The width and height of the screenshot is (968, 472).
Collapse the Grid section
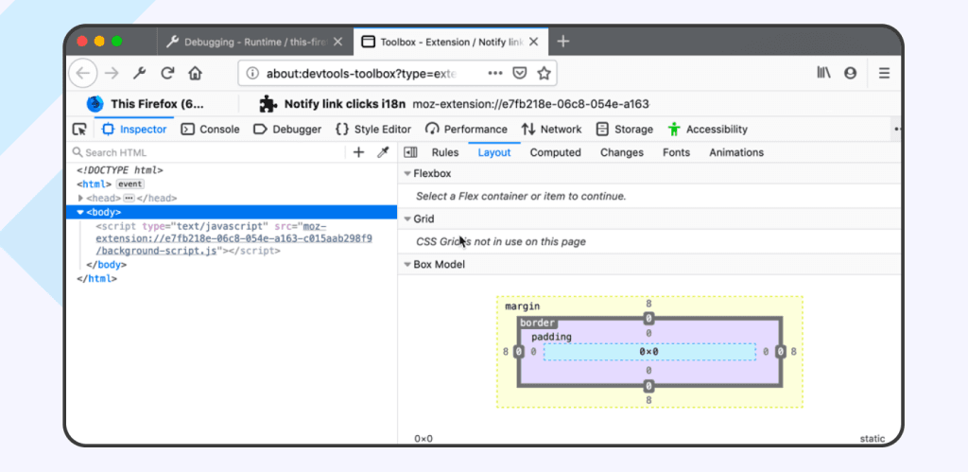(x=407, y=219)
